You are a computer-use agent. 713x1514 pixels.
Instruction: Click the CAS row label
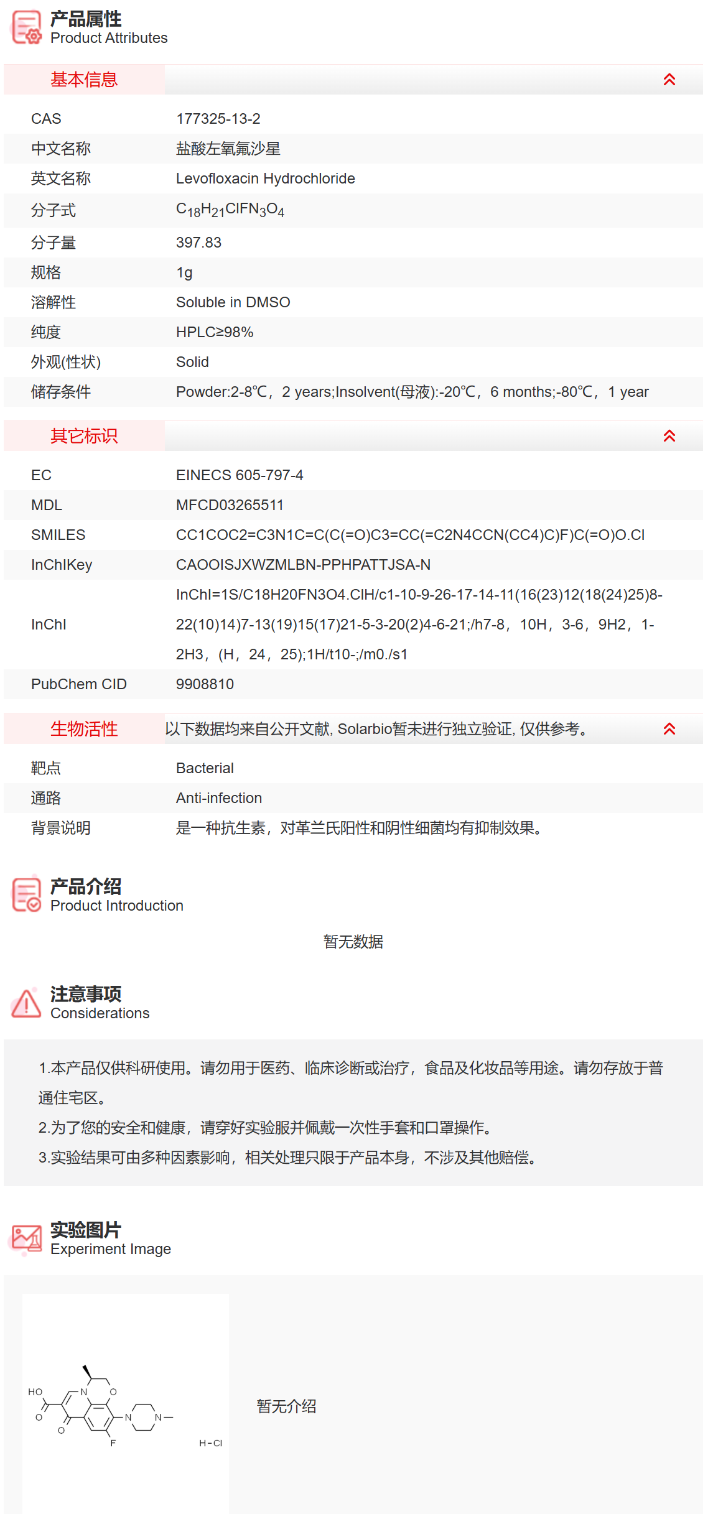coord(46,119)
